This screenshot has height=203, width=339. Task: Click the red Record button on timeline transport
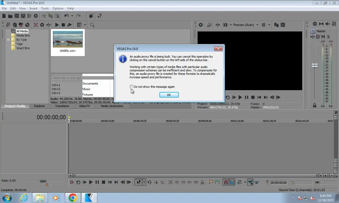pyautogui.click(x=72, y=182)
